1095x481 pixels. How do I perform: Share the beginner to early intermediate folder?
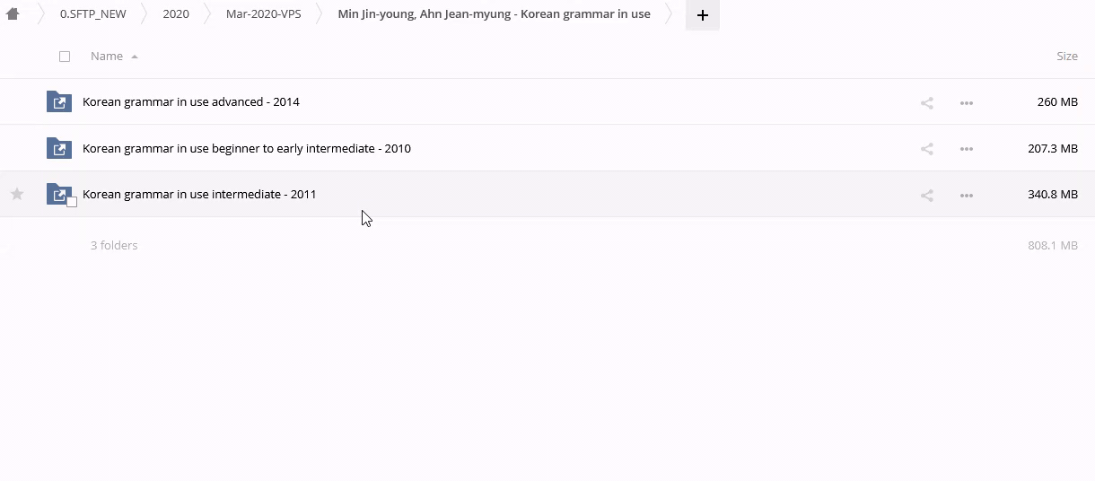coord(927,149)
